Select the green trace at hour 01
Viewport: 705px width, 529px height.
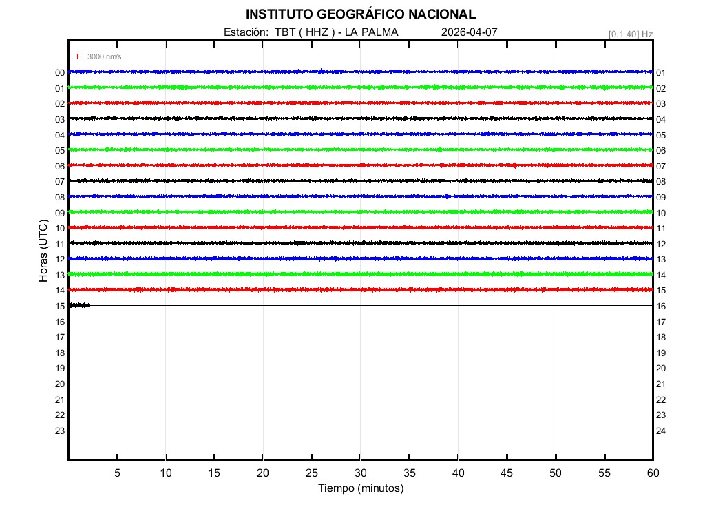(x=360, y=87)
